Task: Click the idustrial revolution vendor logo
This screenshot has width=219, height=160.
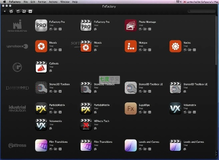Action: (x=17, y=108)
